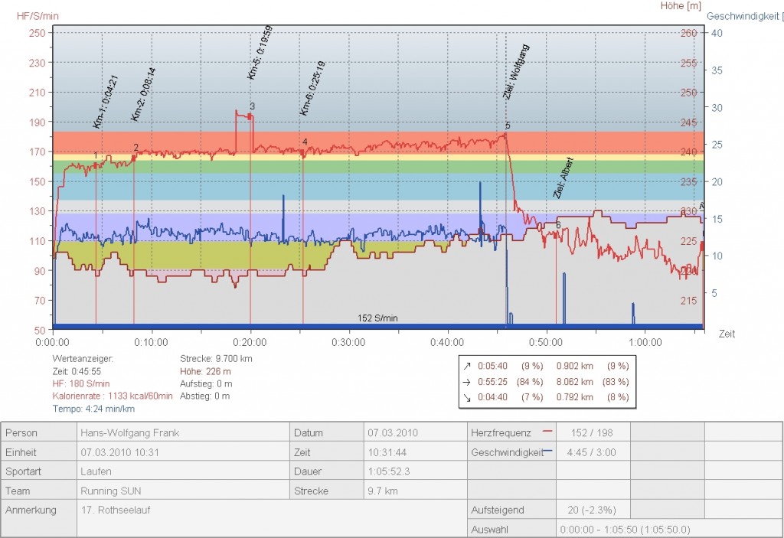
Task: Click the blue Geschwindigkeit legend line
Action: (547, 452)
